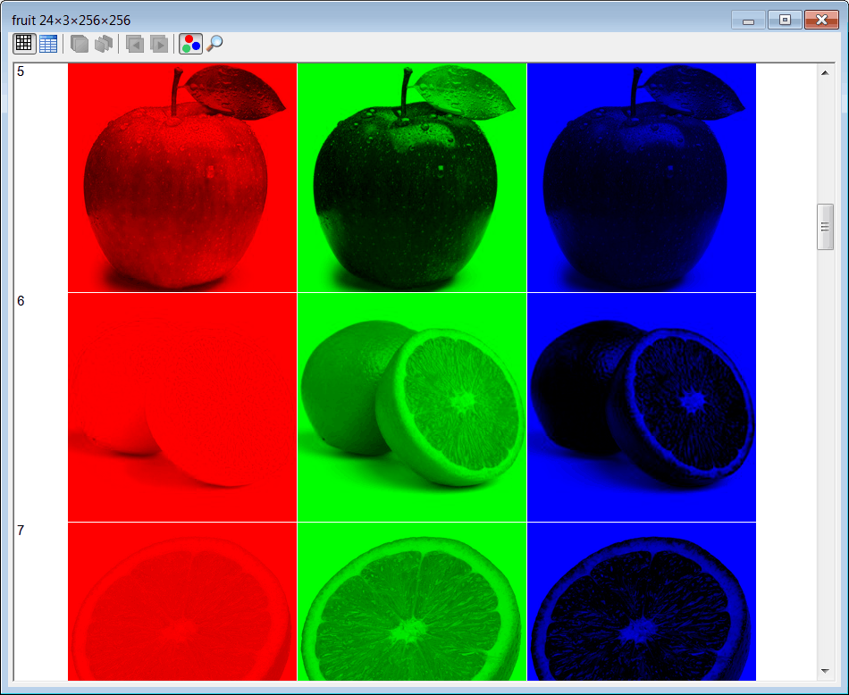The width and height of the screenshot is (849, 695).
Task: Switch to the image grid view
Action: point(24,43)
